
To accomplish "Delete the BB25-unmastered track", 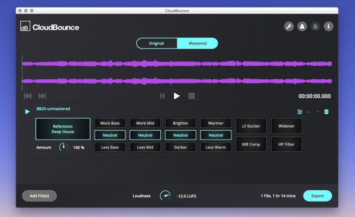I will tap(326, 112).
